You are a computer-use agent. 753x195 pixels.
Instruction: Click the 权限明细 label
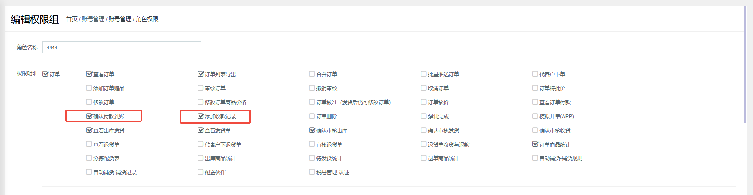27,74
